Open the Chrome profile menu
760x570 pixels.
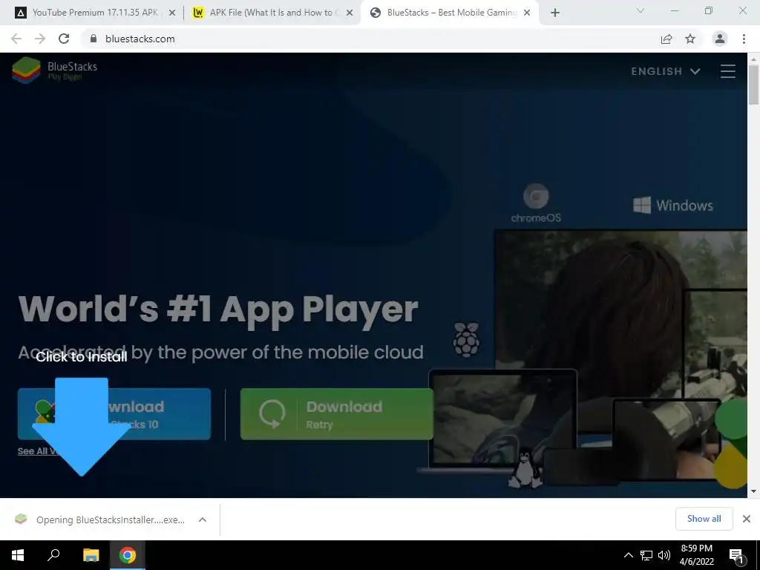[720, 39]
